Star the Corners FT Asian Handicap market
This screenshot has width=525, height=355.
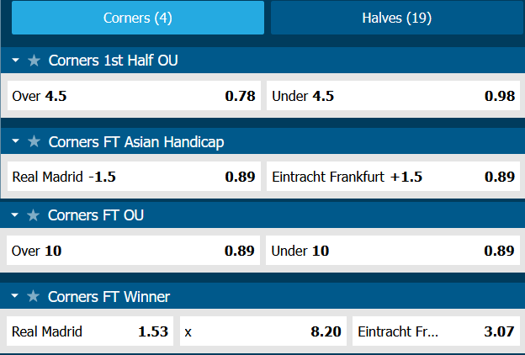[34, 142]
